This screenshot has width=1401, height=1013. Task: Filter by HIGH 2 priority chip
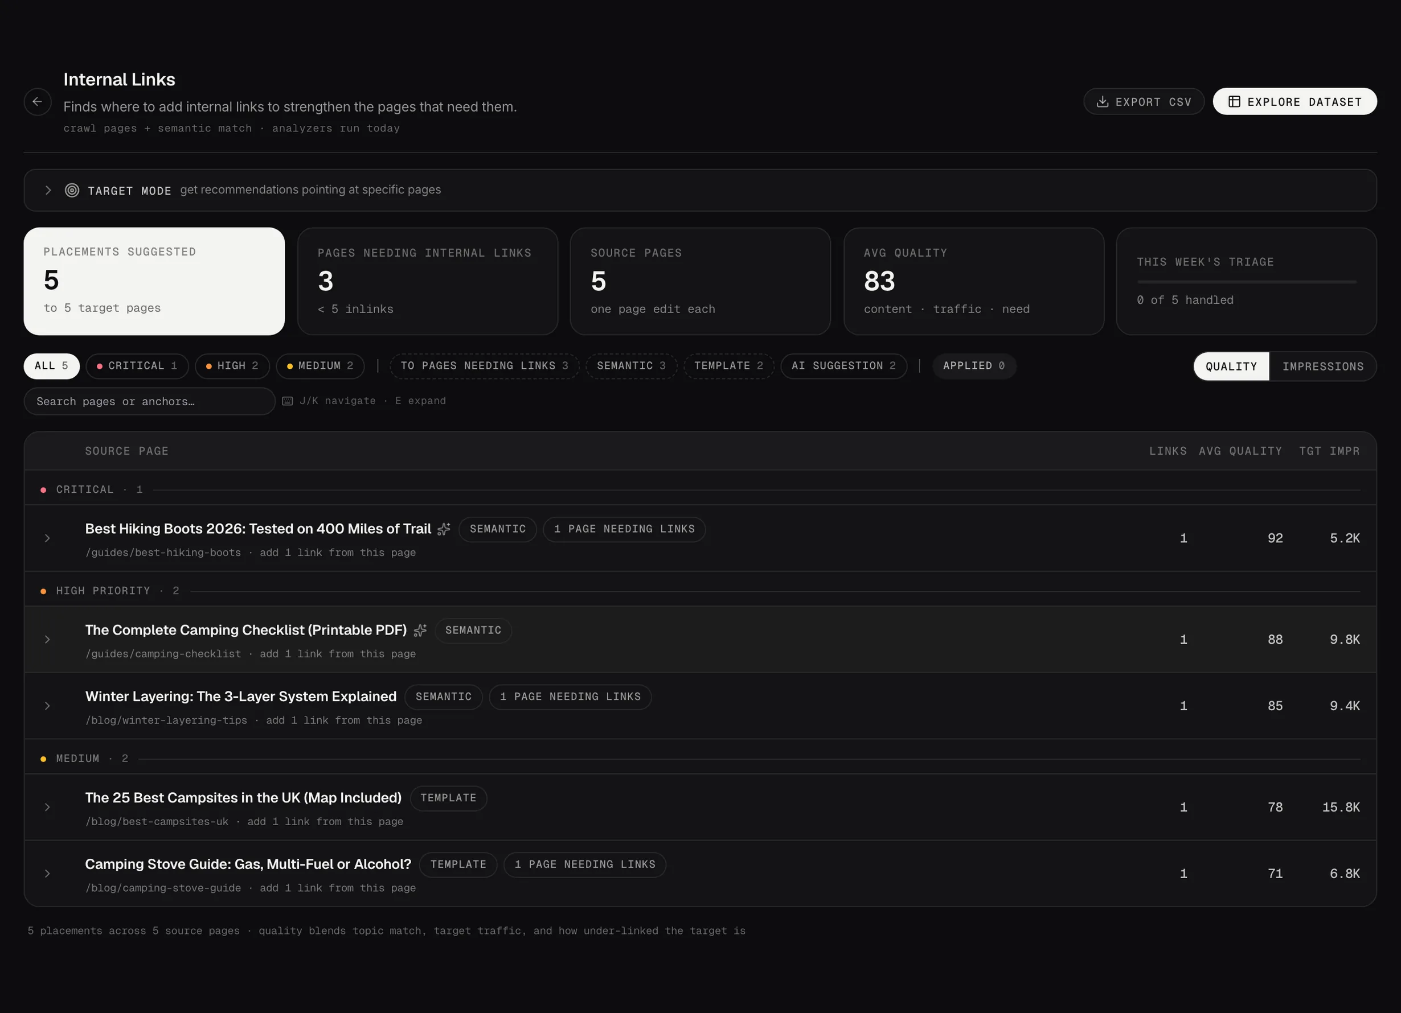tap(232, 366)
